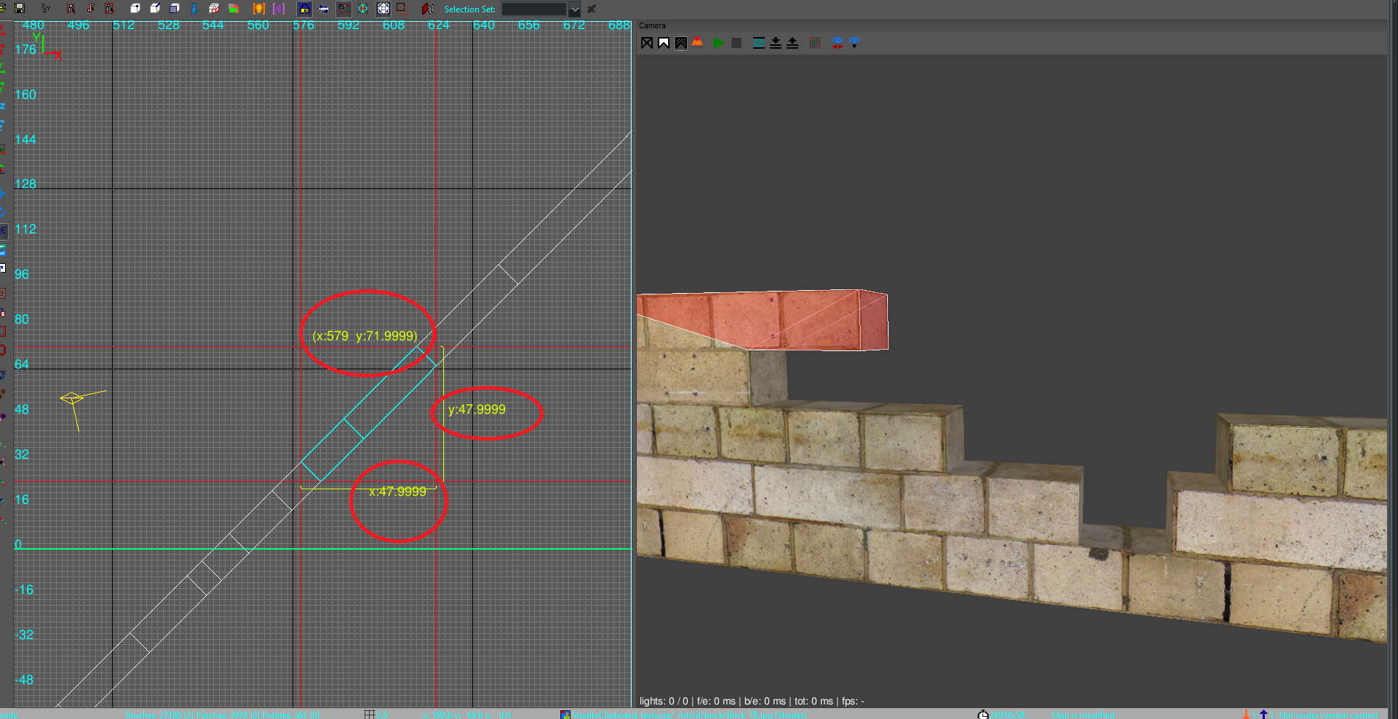Click the blue padlock texture lock icon
Screen dimensions: 1398x719
click(x=304, y=9)
